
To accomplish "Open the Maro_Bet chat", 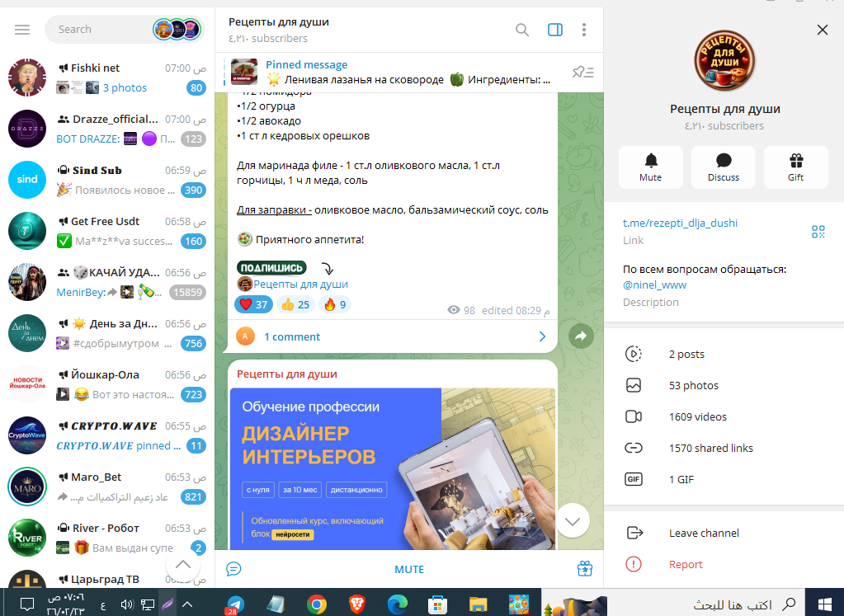I will (107, 487).
